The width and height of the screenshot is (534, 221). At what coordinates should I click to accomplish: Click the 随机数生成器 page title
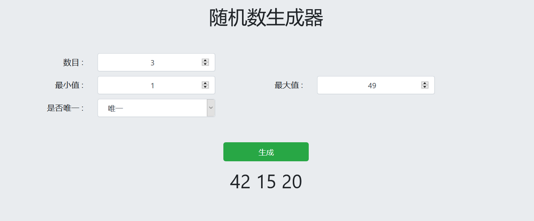[x=266, y=17]
